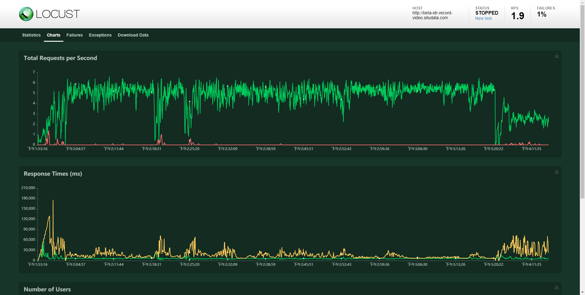The image size is (585, 295).
Task: Download the Number of Users chart
Action: (557, 287)
